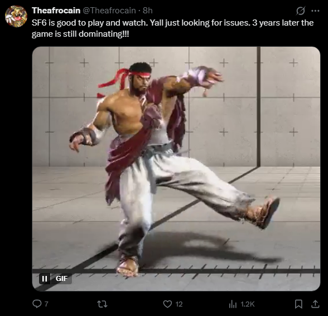Pause the playing GIF

coord(45,279)
